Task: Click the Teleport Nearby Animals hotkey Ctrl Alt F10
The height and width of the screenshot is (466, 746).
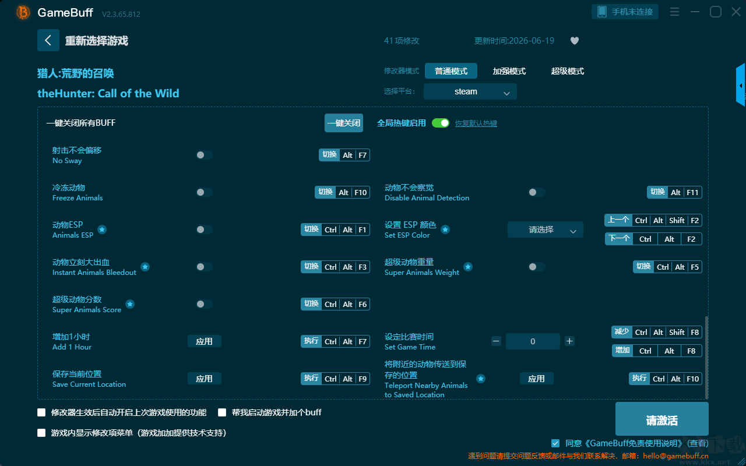Action: (666, 379)
